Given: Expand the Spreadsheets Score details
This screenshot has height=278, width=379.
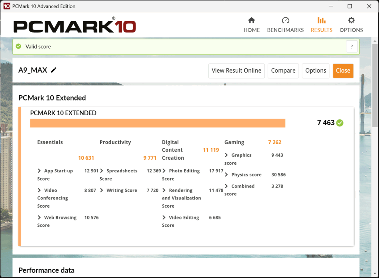Looking at the screenshot, I should tap(102, 171).
